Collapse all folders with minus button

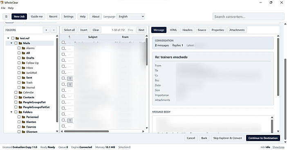pyautogui.click(x=54, y=30)
